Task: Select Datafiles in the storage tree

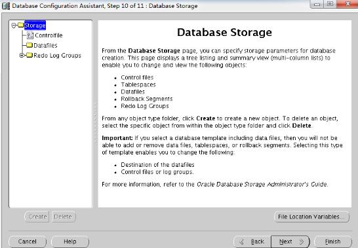Action: click(45, 45)
